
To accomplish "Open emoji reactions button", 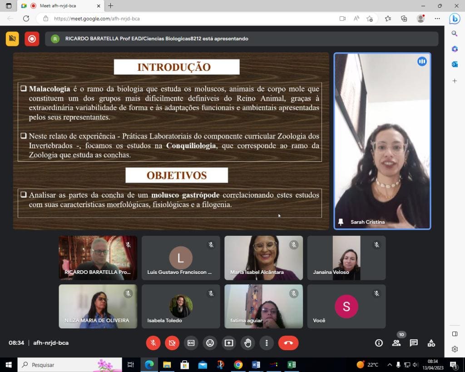I will click(210, 343).
